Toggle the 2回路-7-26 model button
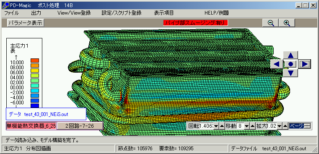The image size is (319, 154). click(x=80, y=126)
